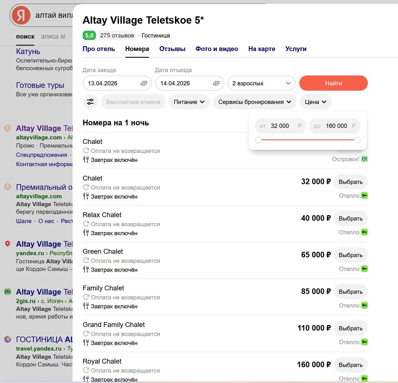Toggle the Бесплатная отмена filter
Viewport: 398px width, 383px height.
point(133,102)
